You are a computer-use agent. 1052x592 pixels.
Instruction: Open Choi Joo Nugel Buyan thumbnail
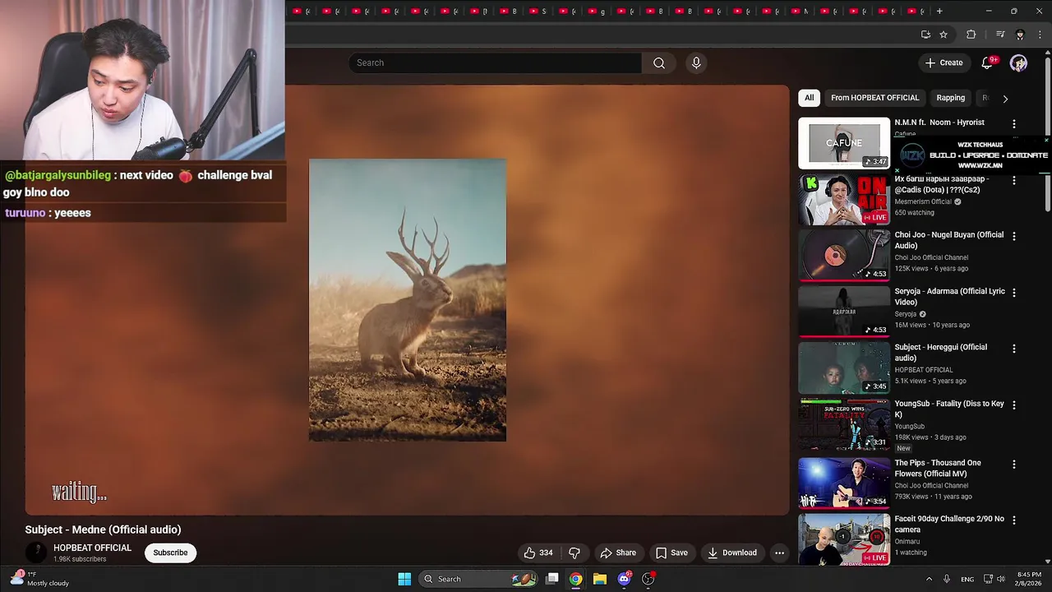pos(844,255)
